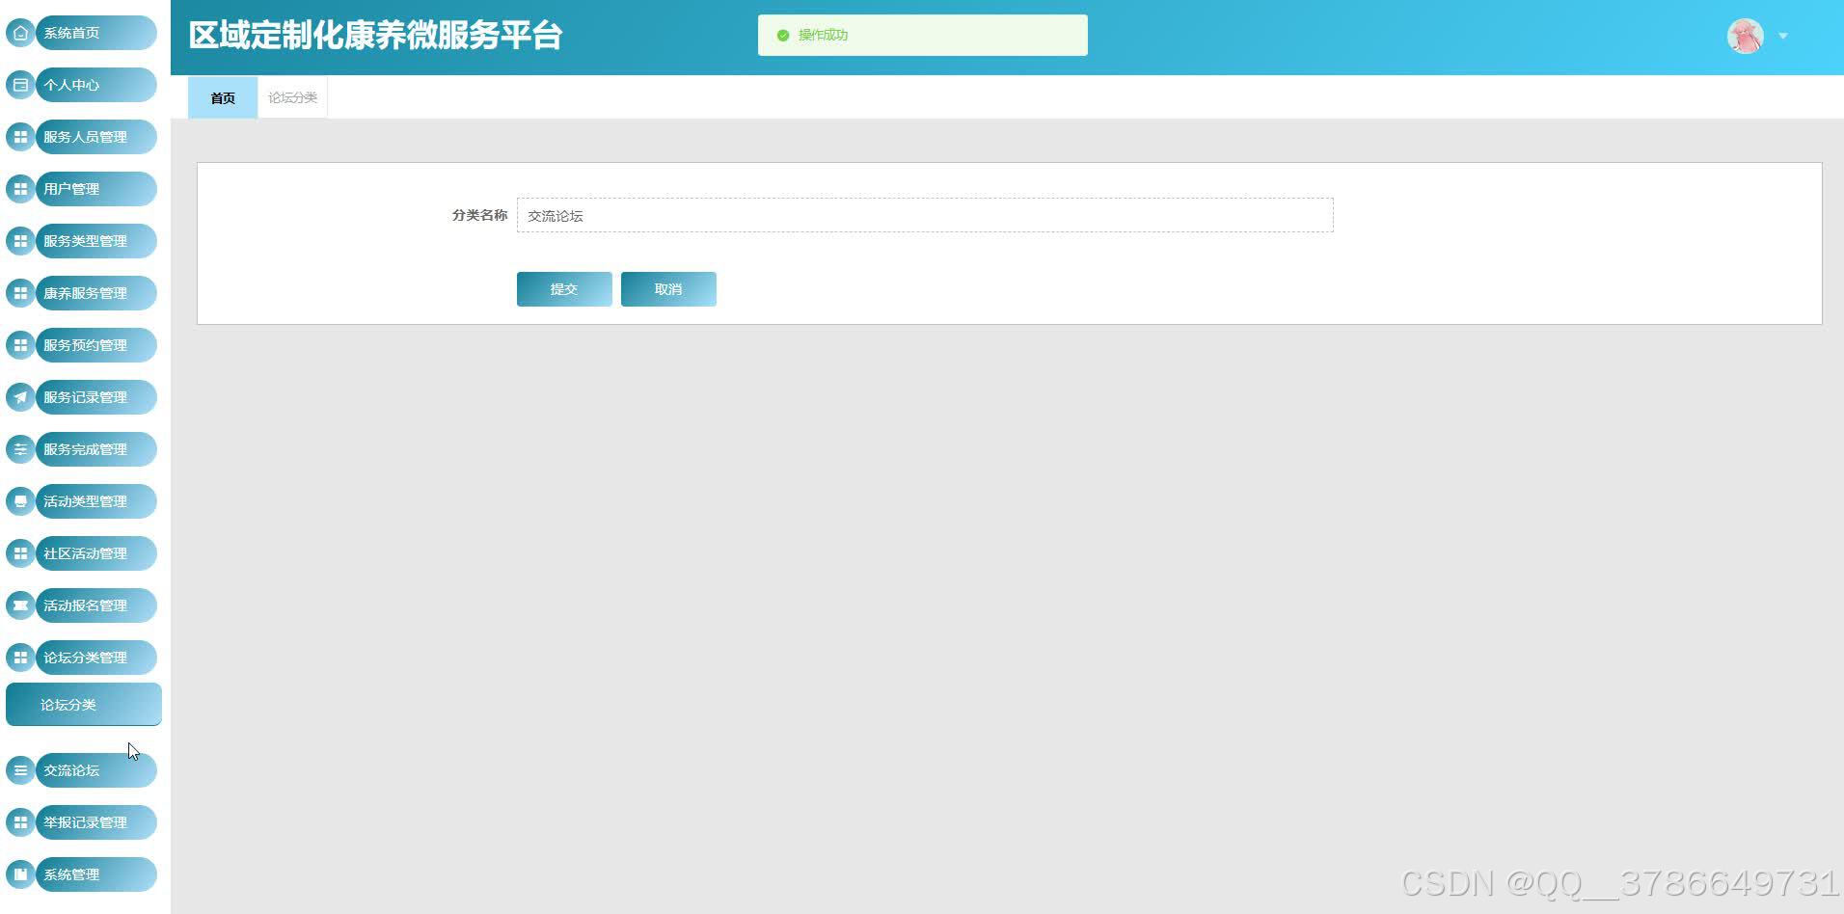
Task: Expand the 系统管理 menu
Action: point(95,874)
